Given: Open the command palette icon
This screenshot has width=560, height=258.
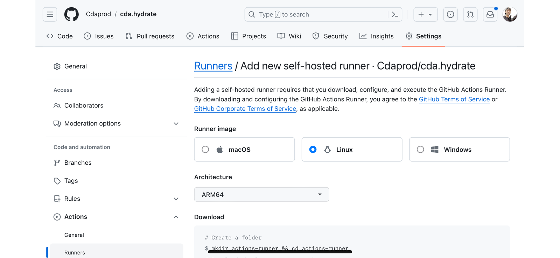Looking at the screenshot, I should tap(395, 14).
